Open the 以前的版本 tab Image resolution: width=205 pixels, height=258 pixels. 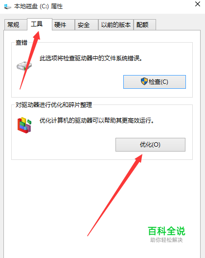tap(116, 25)
